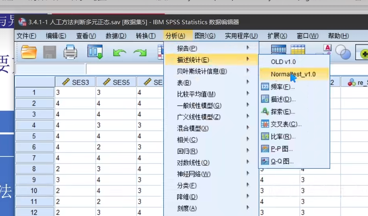Viewport: 368px width, 216px height.
Task: Expand the 贝叶斯统计信息(B) submenu
Action: coord(211,71)
